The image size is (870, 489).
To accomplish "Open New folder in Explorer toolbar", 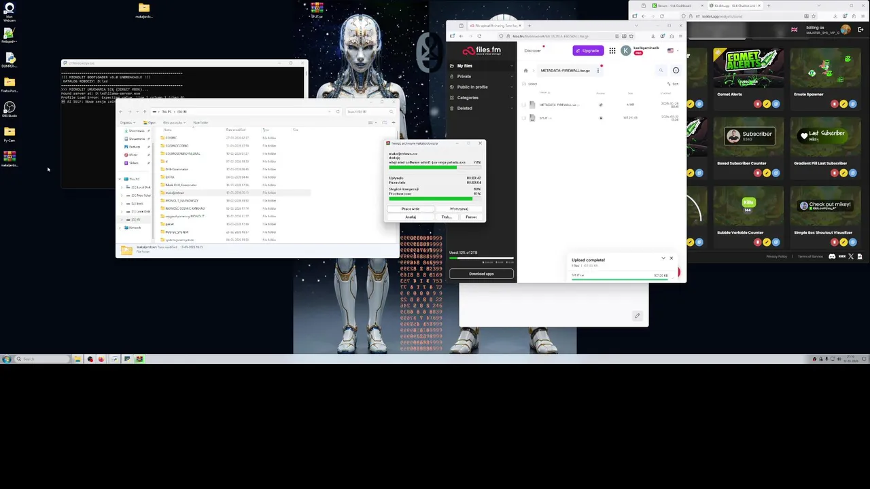I will coord(200,123).
